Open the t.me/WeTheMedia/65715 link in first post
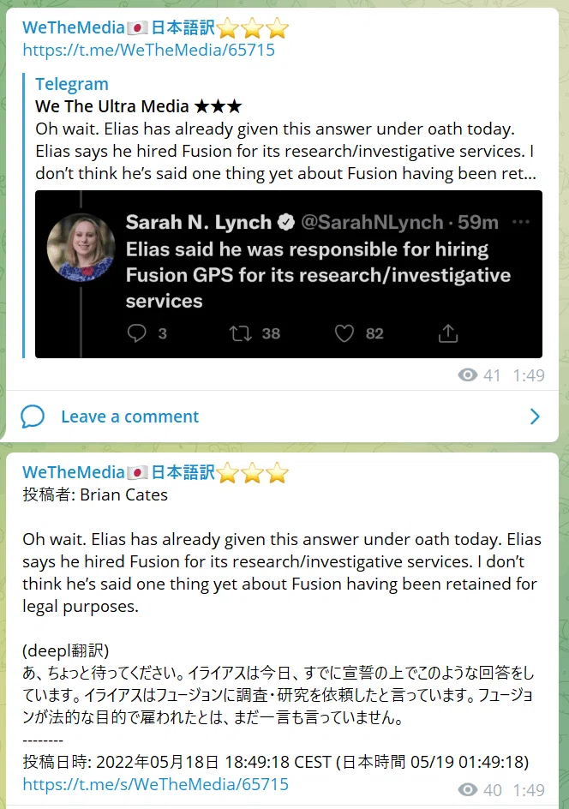Viewport: 569px width, 809px height. (x=148, y=50)
